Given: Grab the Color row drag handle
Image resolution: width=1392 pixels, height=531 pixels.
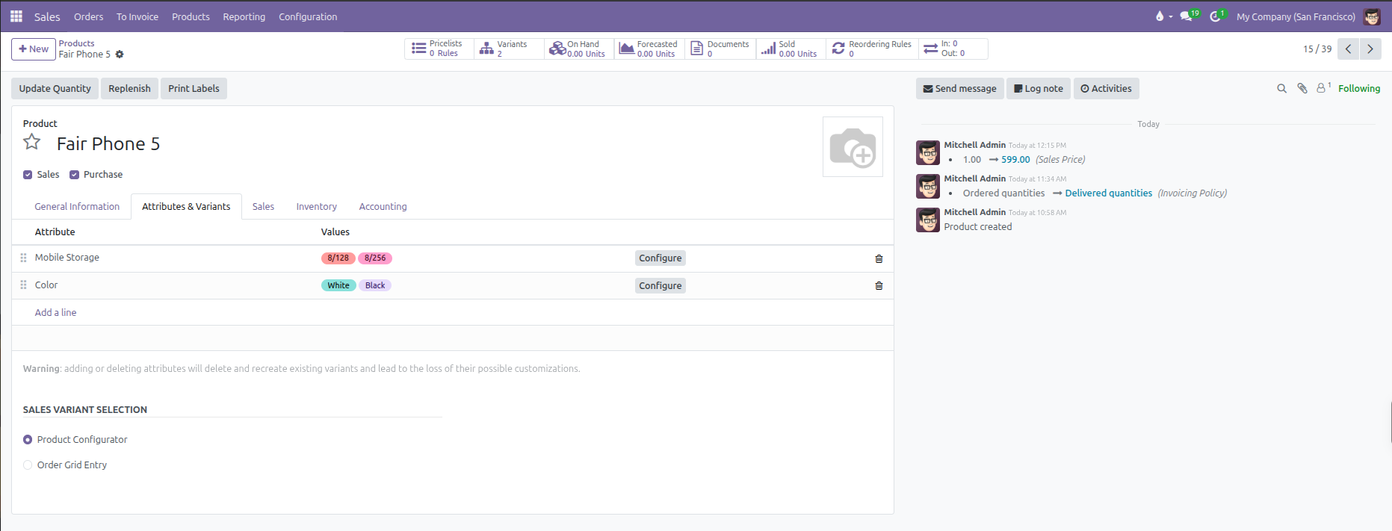Looking at the screenshot, I should point(23,285).
